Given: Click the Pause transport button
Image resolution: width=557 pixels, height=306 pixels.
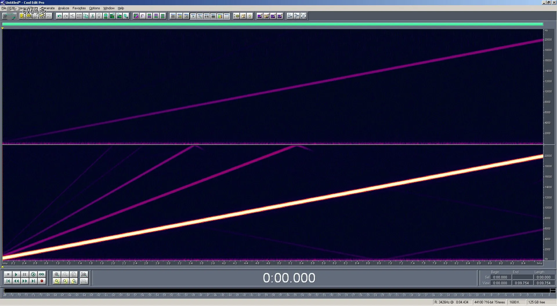Looking at the screenshot, I should (25, 274).
